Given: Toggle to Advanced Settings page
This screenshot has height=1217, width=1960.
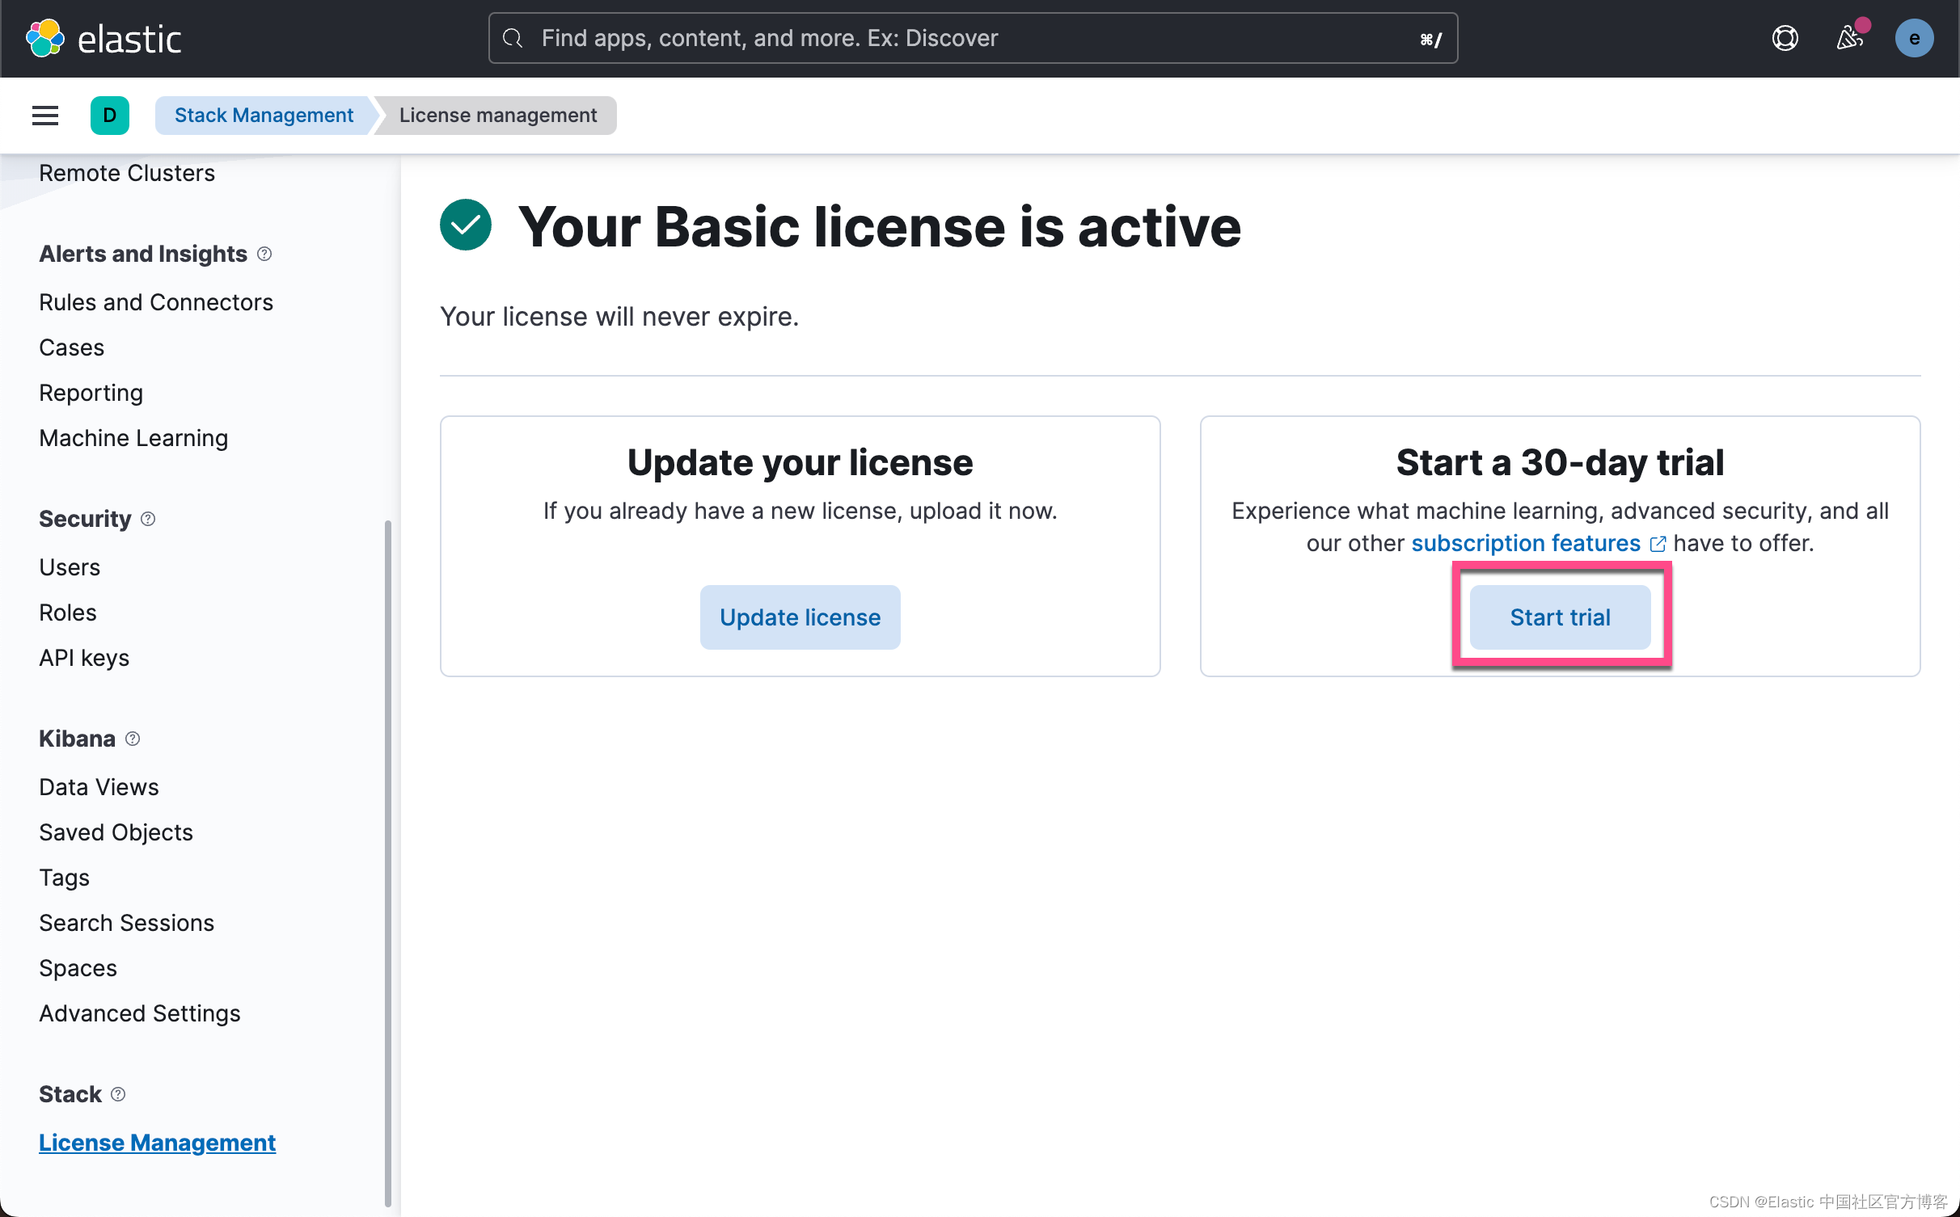Looking at the screenshot, I should 141,1013.
